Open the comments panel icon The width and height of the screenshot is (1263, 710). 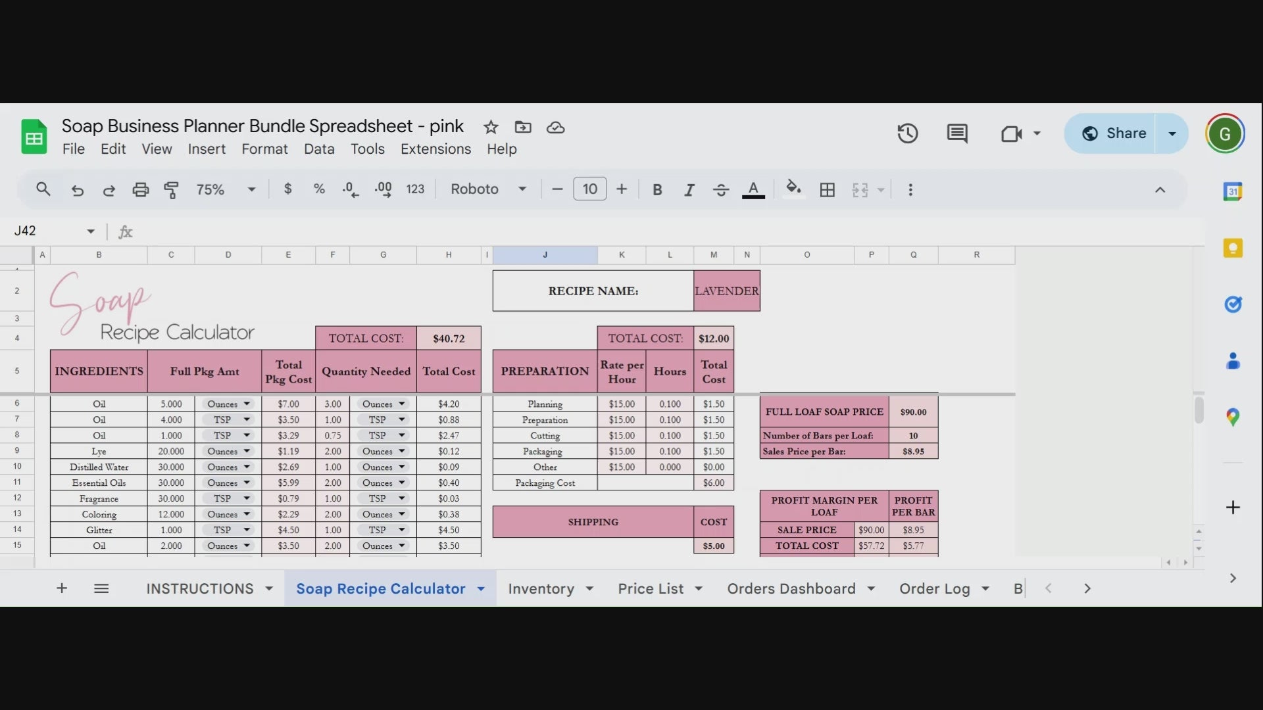coord(956,133)
